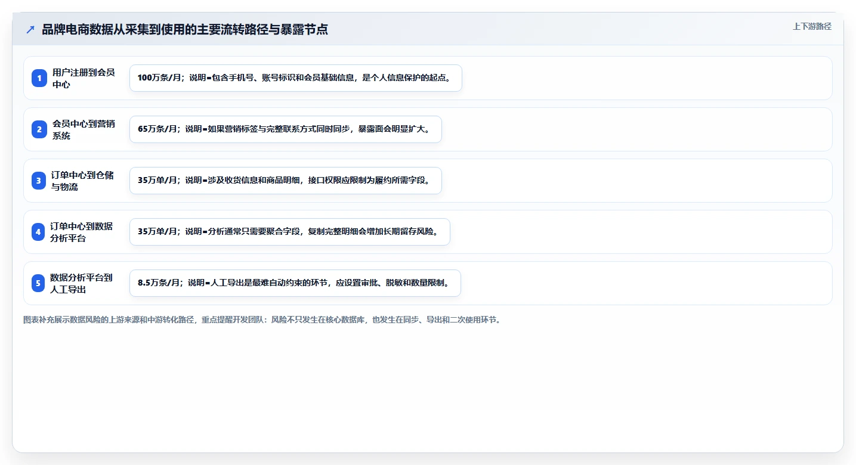Screen dimensions: 856x465
Task: Click the box about 聚合字段 and 长期留存风险
Action: click(290, 232)
